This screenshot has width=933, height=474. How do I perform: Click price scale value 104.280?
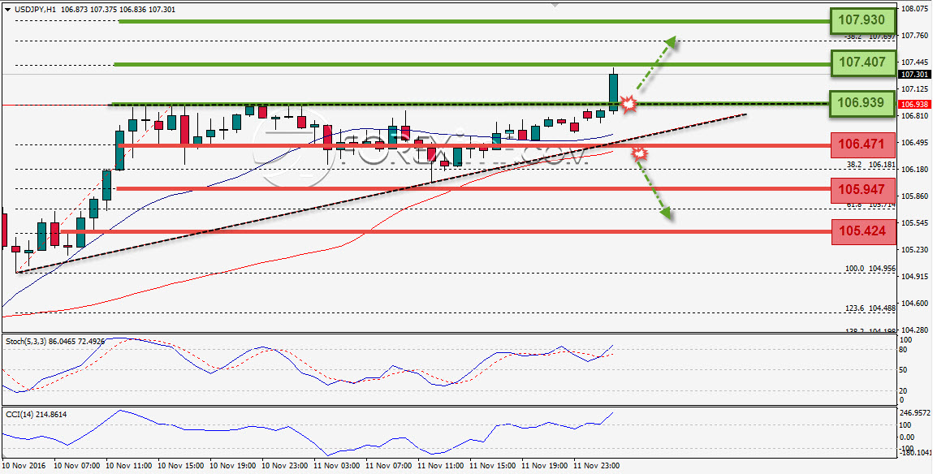(x=915, y=330)
